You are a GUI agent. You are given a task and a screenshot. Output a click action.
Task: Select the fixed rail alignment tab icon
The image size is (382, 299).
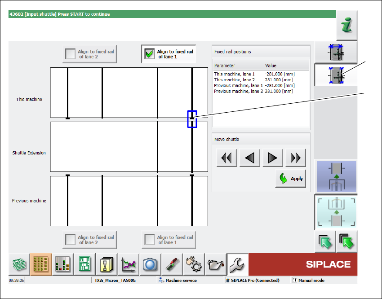336,75
